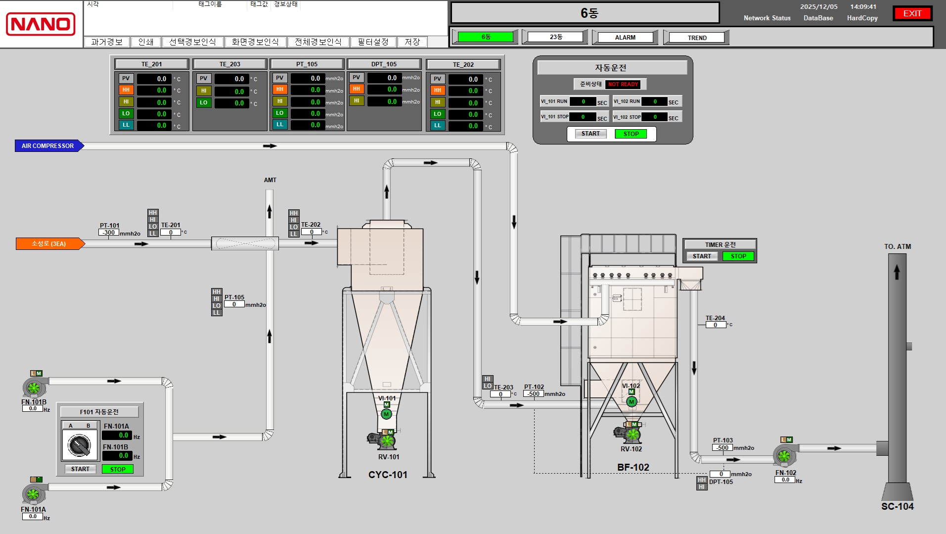Toggle the F101 A/B selector switch
The image size is (946, 534).
pyautogui.click(x=80, y=445)
